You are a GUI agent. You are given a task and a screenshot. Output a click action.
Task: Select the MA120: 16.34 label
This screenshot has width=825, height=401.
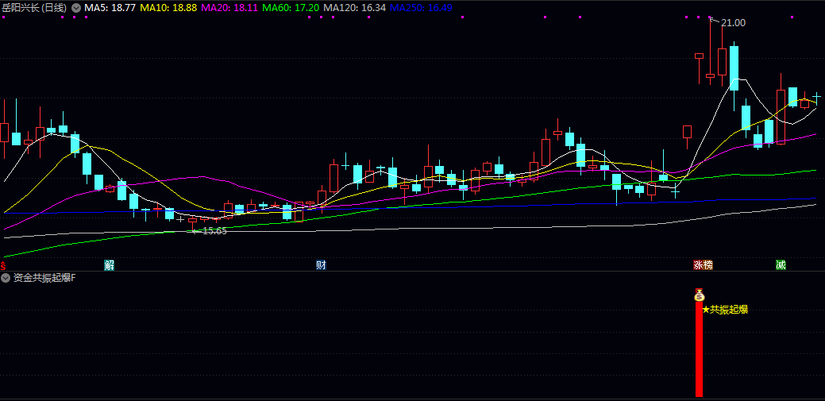[354, 8]
